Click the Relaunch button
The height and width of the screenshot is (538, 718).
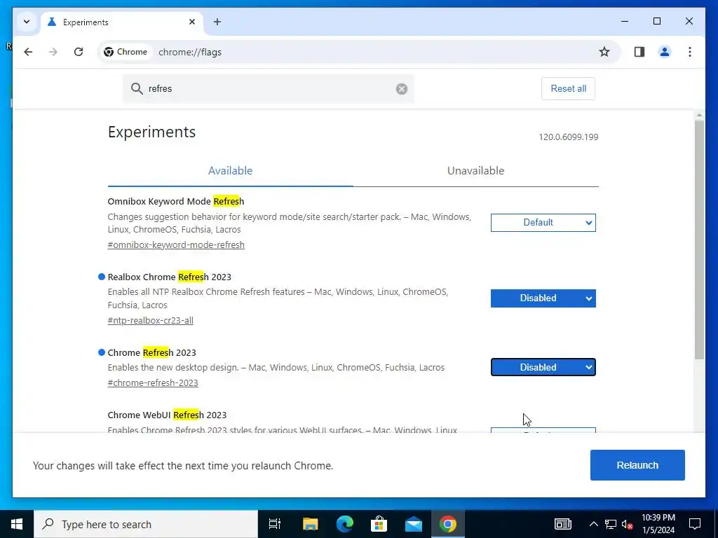637,465
